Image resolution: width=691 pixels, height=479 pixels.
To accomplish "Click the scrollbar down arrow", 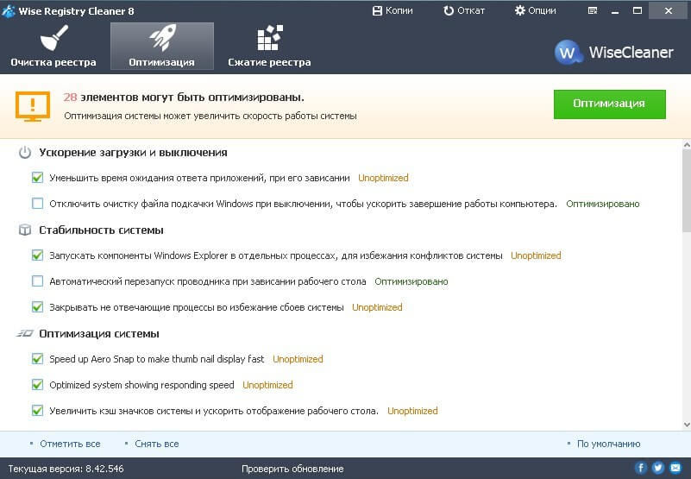I will click(687, 425).
